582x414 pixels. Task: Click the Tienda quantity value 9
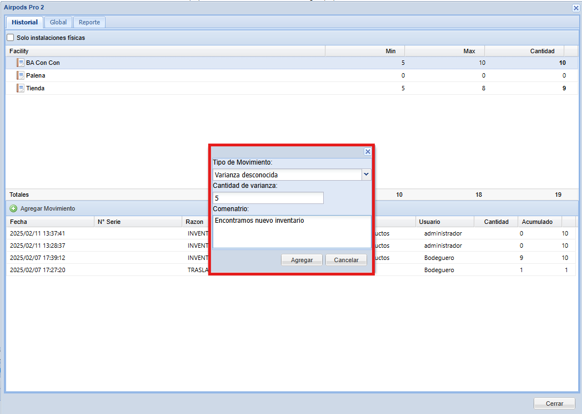564,88
